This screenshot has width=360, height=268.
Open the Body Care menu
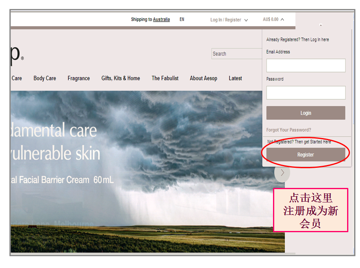(x=45, y=78)
